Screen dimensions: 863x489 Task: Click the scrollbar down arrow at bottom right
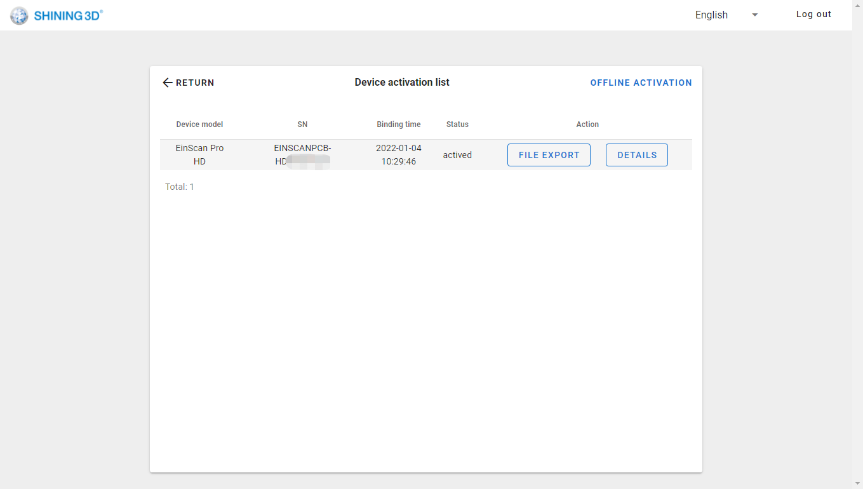tap(857, 483)
